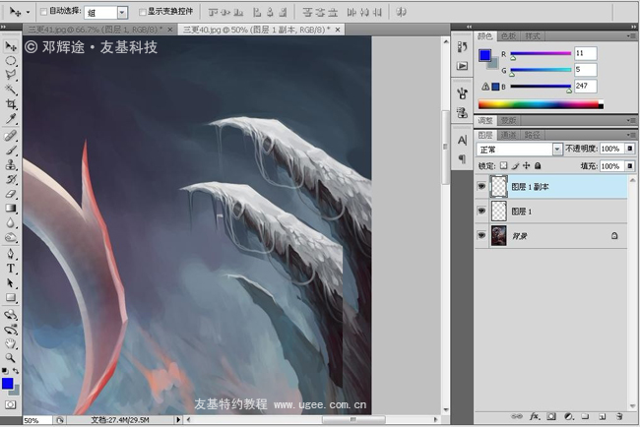The image size is (640, 427).
Task: Switch to the 三更41.jpg document tab
Action: pyautogui.click(x=96, y=30)
